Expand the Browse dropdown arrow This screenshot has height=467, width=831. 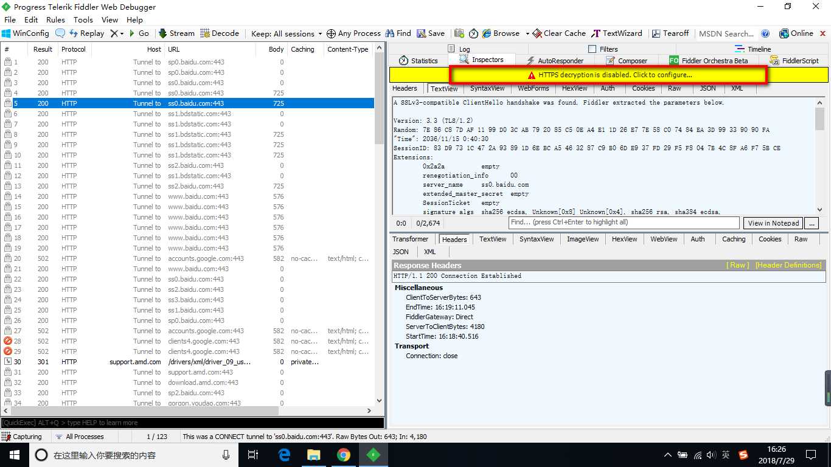click(x=527, y=33)
